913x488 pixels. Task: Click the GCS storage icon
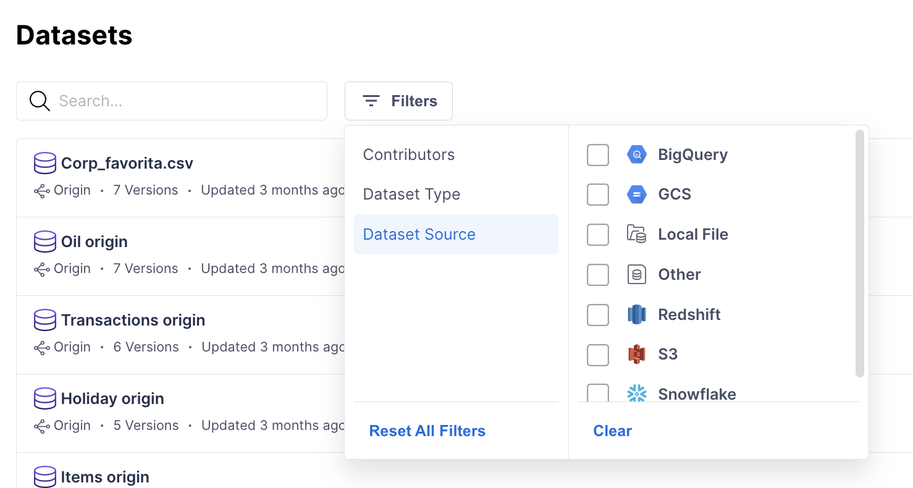coord(636,195)
